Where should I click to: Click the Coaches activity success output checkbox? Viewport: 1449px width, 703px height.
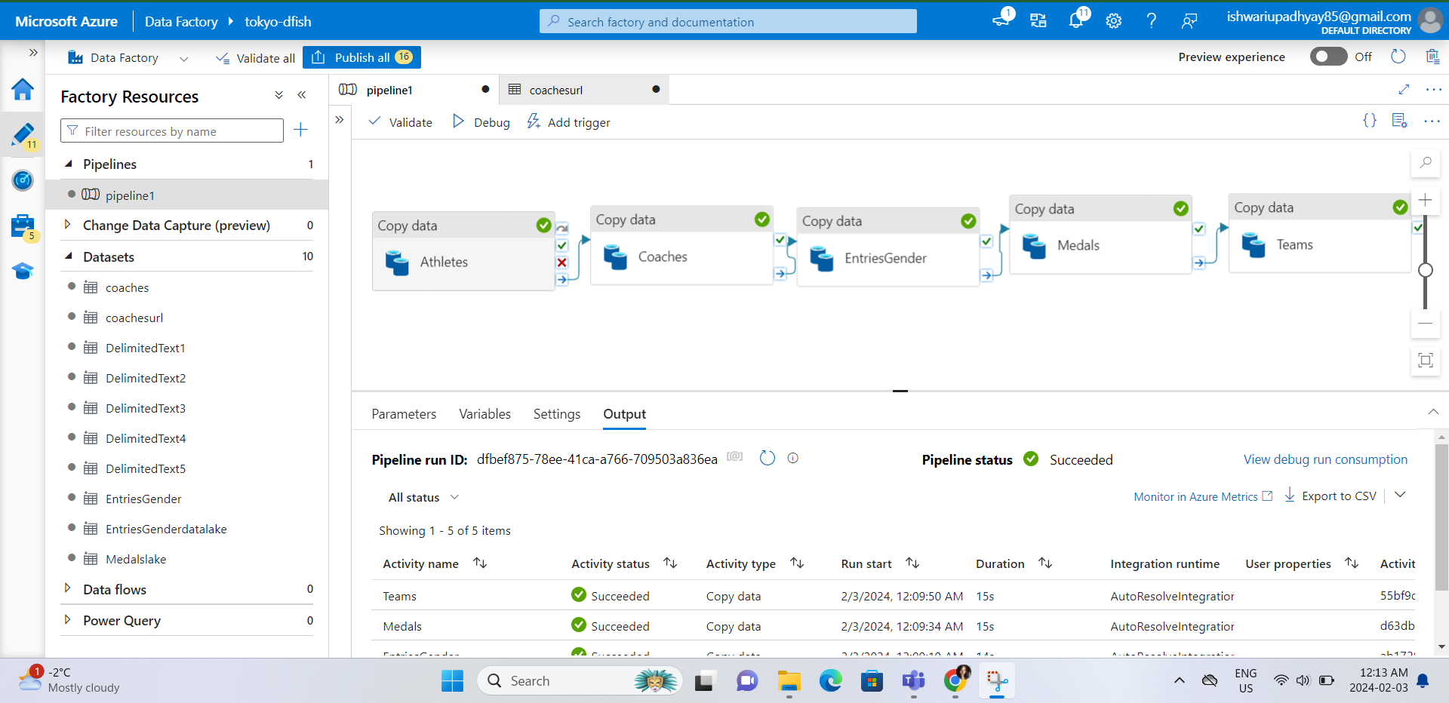pos(780,240)
